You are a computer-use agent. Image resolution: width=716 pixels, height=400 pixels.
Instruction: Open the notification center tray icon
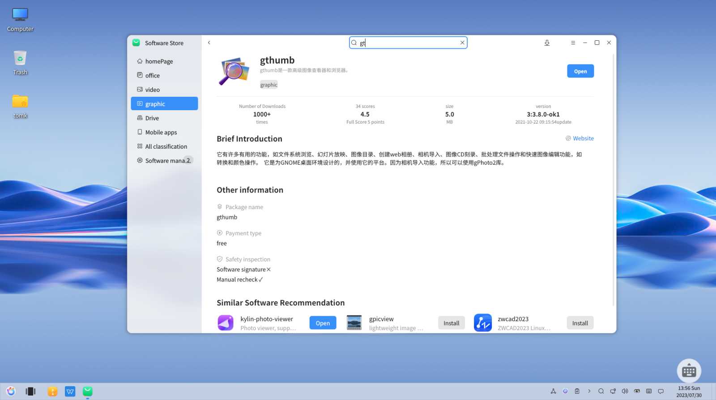(x=661, y=391)
